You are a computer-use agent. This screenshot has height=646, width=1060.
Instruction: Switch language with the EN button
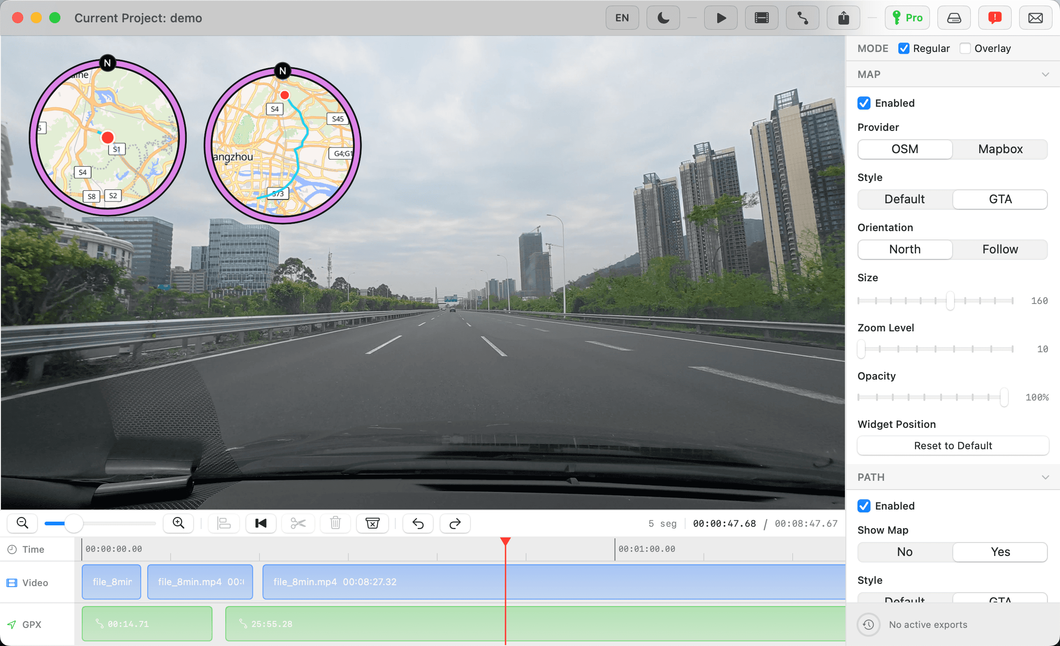(x=622, y=18)
